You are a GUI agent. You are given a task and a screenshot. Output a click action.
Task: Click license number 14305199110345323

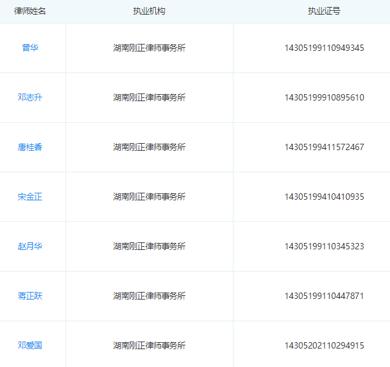324,246
